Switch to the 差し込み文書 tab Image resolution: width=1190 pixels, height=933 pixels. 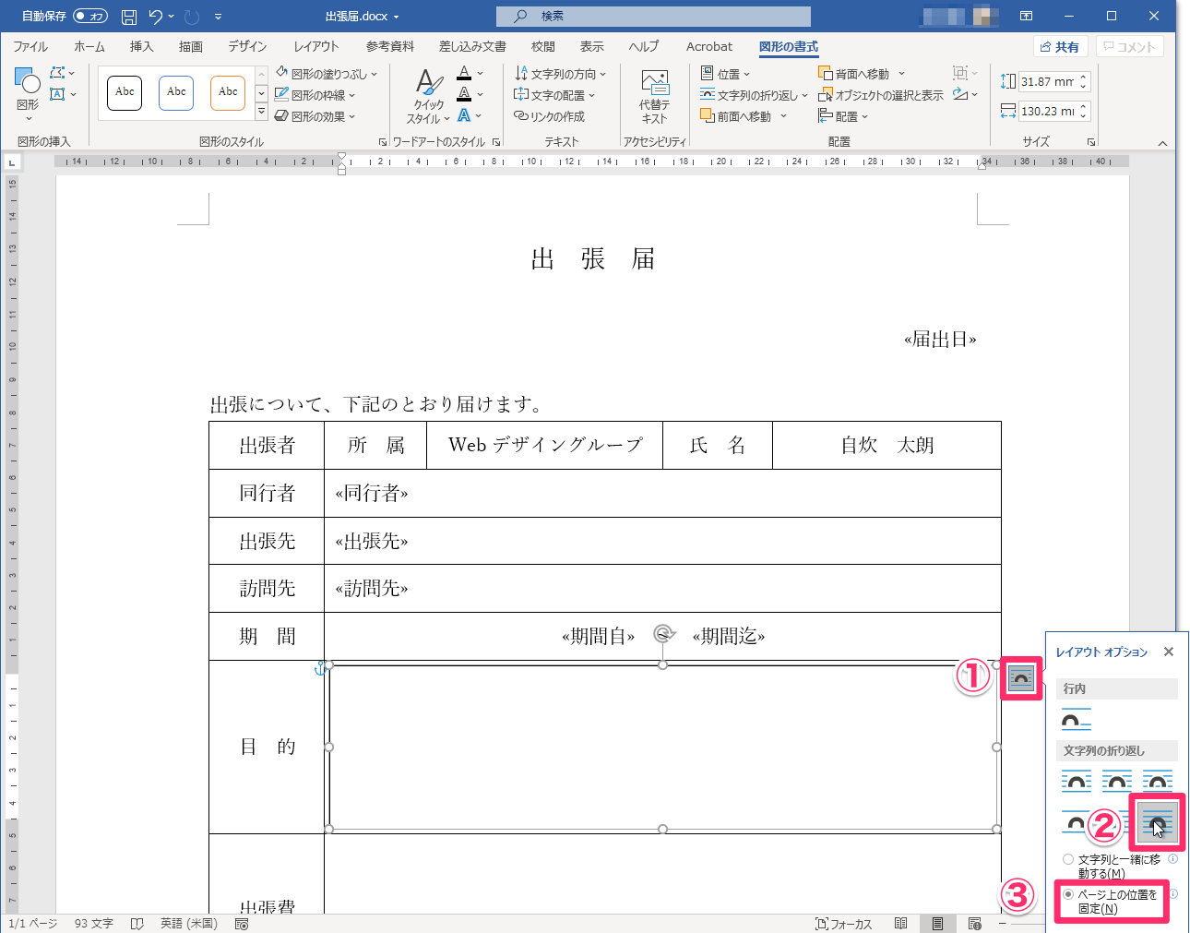pos(472,46)
